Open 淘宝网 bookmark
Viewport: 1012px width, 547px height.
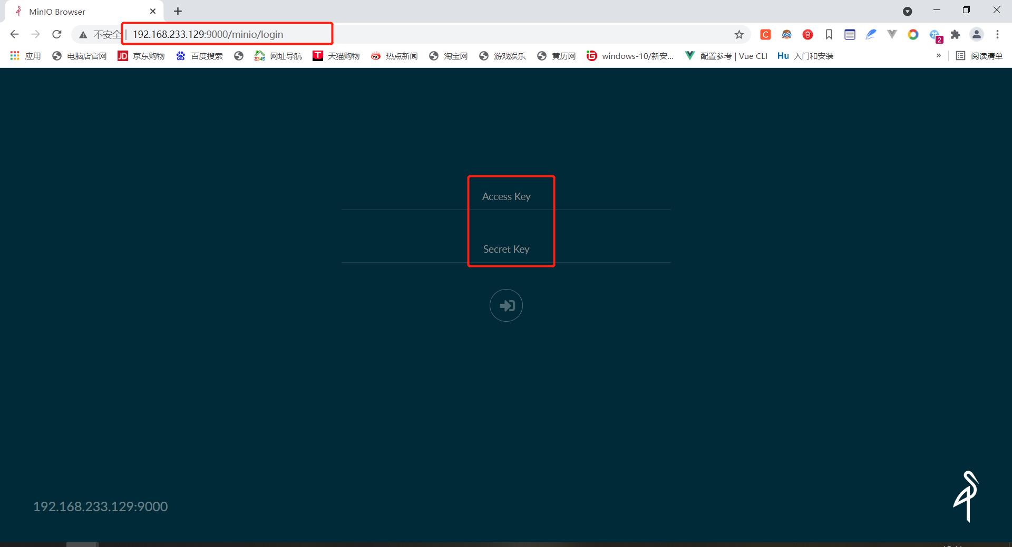point(449,56)
